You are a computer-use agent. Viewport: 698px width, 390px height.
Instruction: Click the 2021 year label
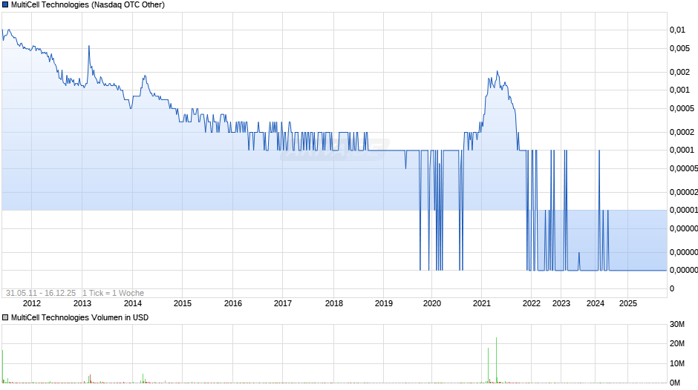click(x=482, y=303)
